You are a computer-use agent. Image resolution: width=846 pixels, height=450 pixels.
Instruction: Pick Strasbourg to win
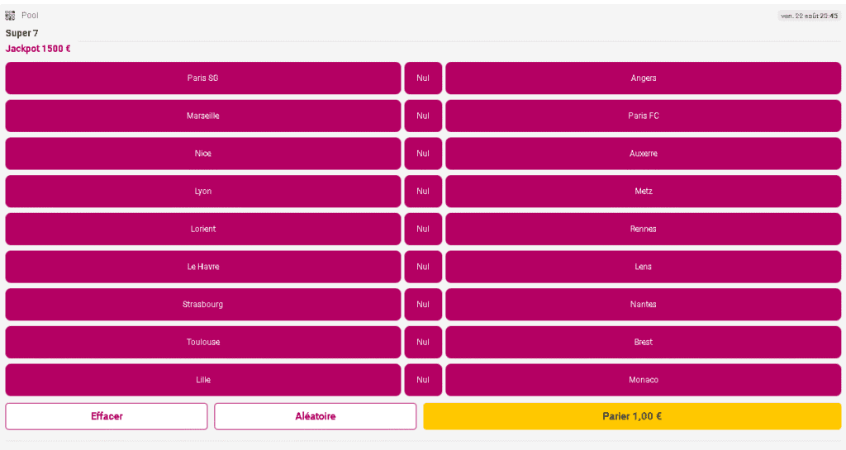202,305
